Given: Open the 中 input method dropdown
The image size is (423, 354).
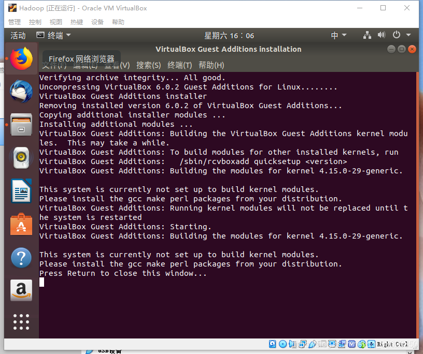Looking at the screenshot, I should click(x=339, y=35).
